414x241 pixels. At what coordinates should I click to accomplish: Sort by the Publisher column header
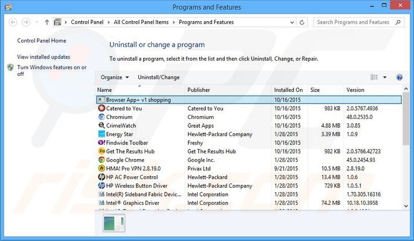(x=228, y=90)
